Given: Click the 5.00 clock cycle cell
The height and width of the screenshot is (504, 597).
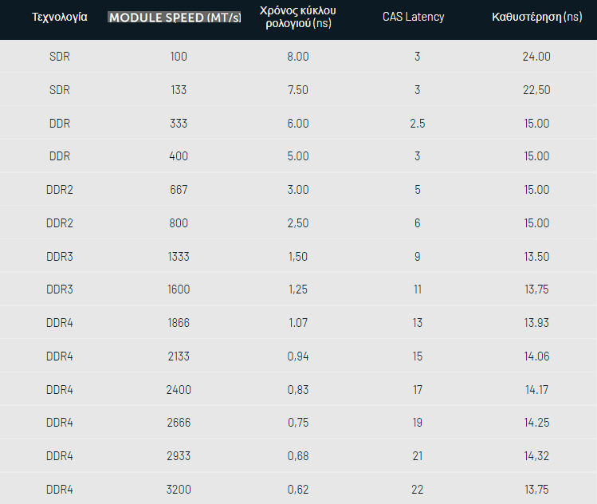Looking at the screenshot, I should [298, 156].
